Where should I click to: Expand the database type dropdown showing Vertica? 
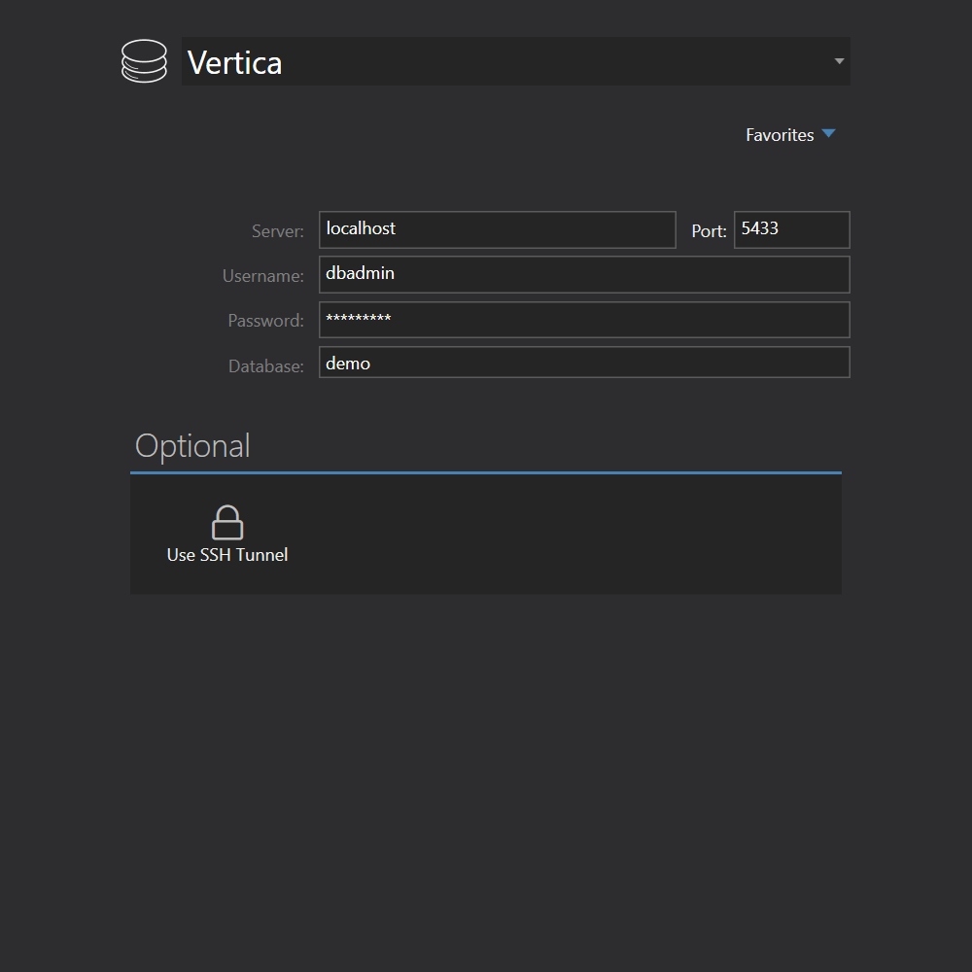point(838,60)
